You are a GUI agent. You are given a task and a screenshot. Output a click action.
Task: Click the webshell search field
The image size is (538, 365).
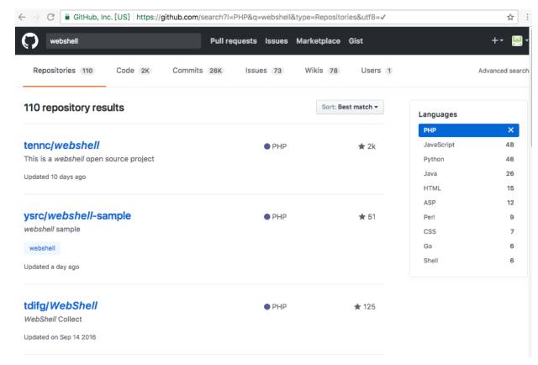[x=124, y=41]
